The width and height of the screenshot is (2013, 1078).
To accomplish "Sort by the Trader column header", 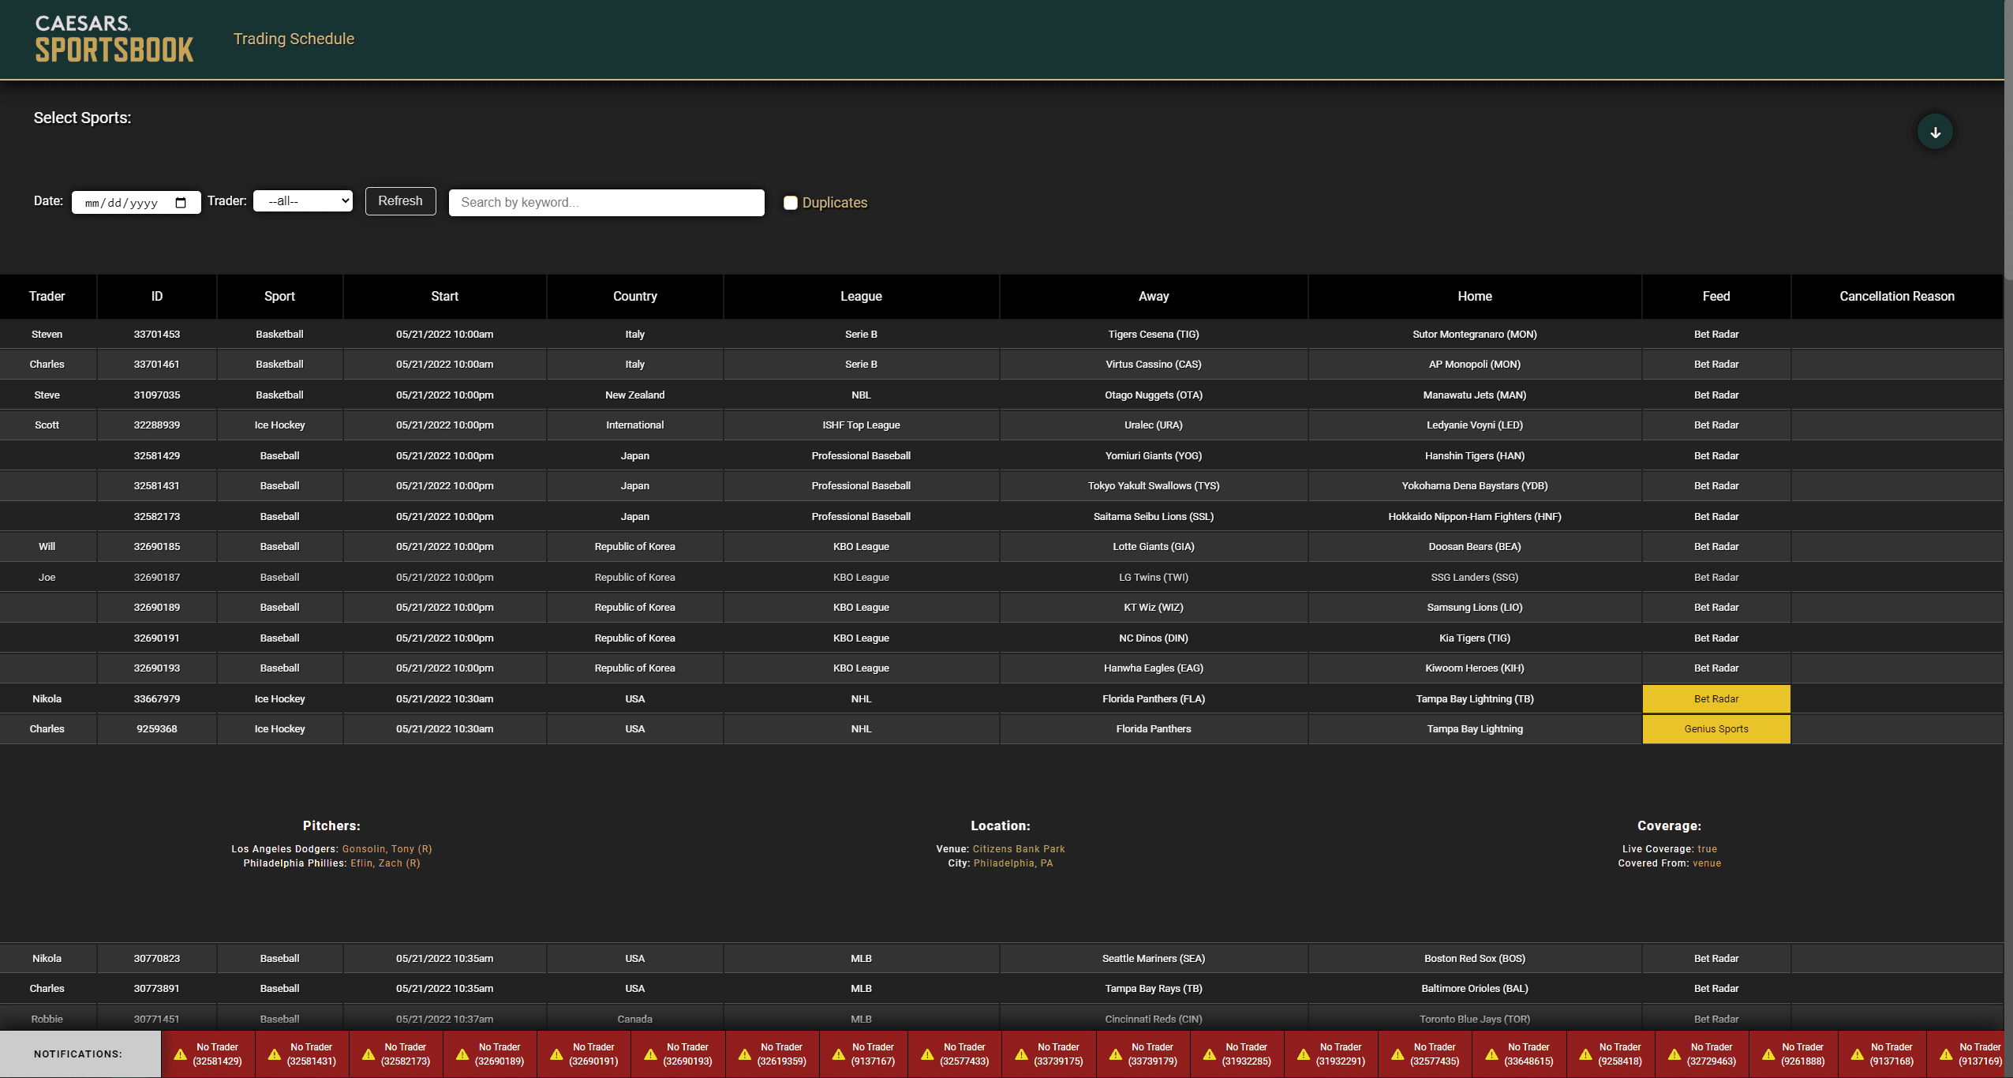I will 47,297.
